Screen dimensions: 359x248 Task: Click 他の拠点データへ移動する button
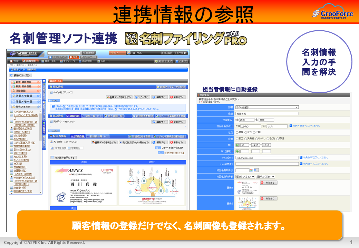134,142
